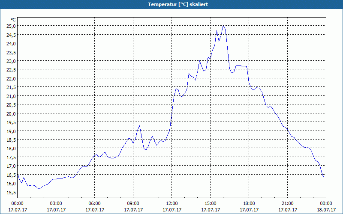
Task: Click the 21:00 time axis label
Action: click(x=287, y=204)
